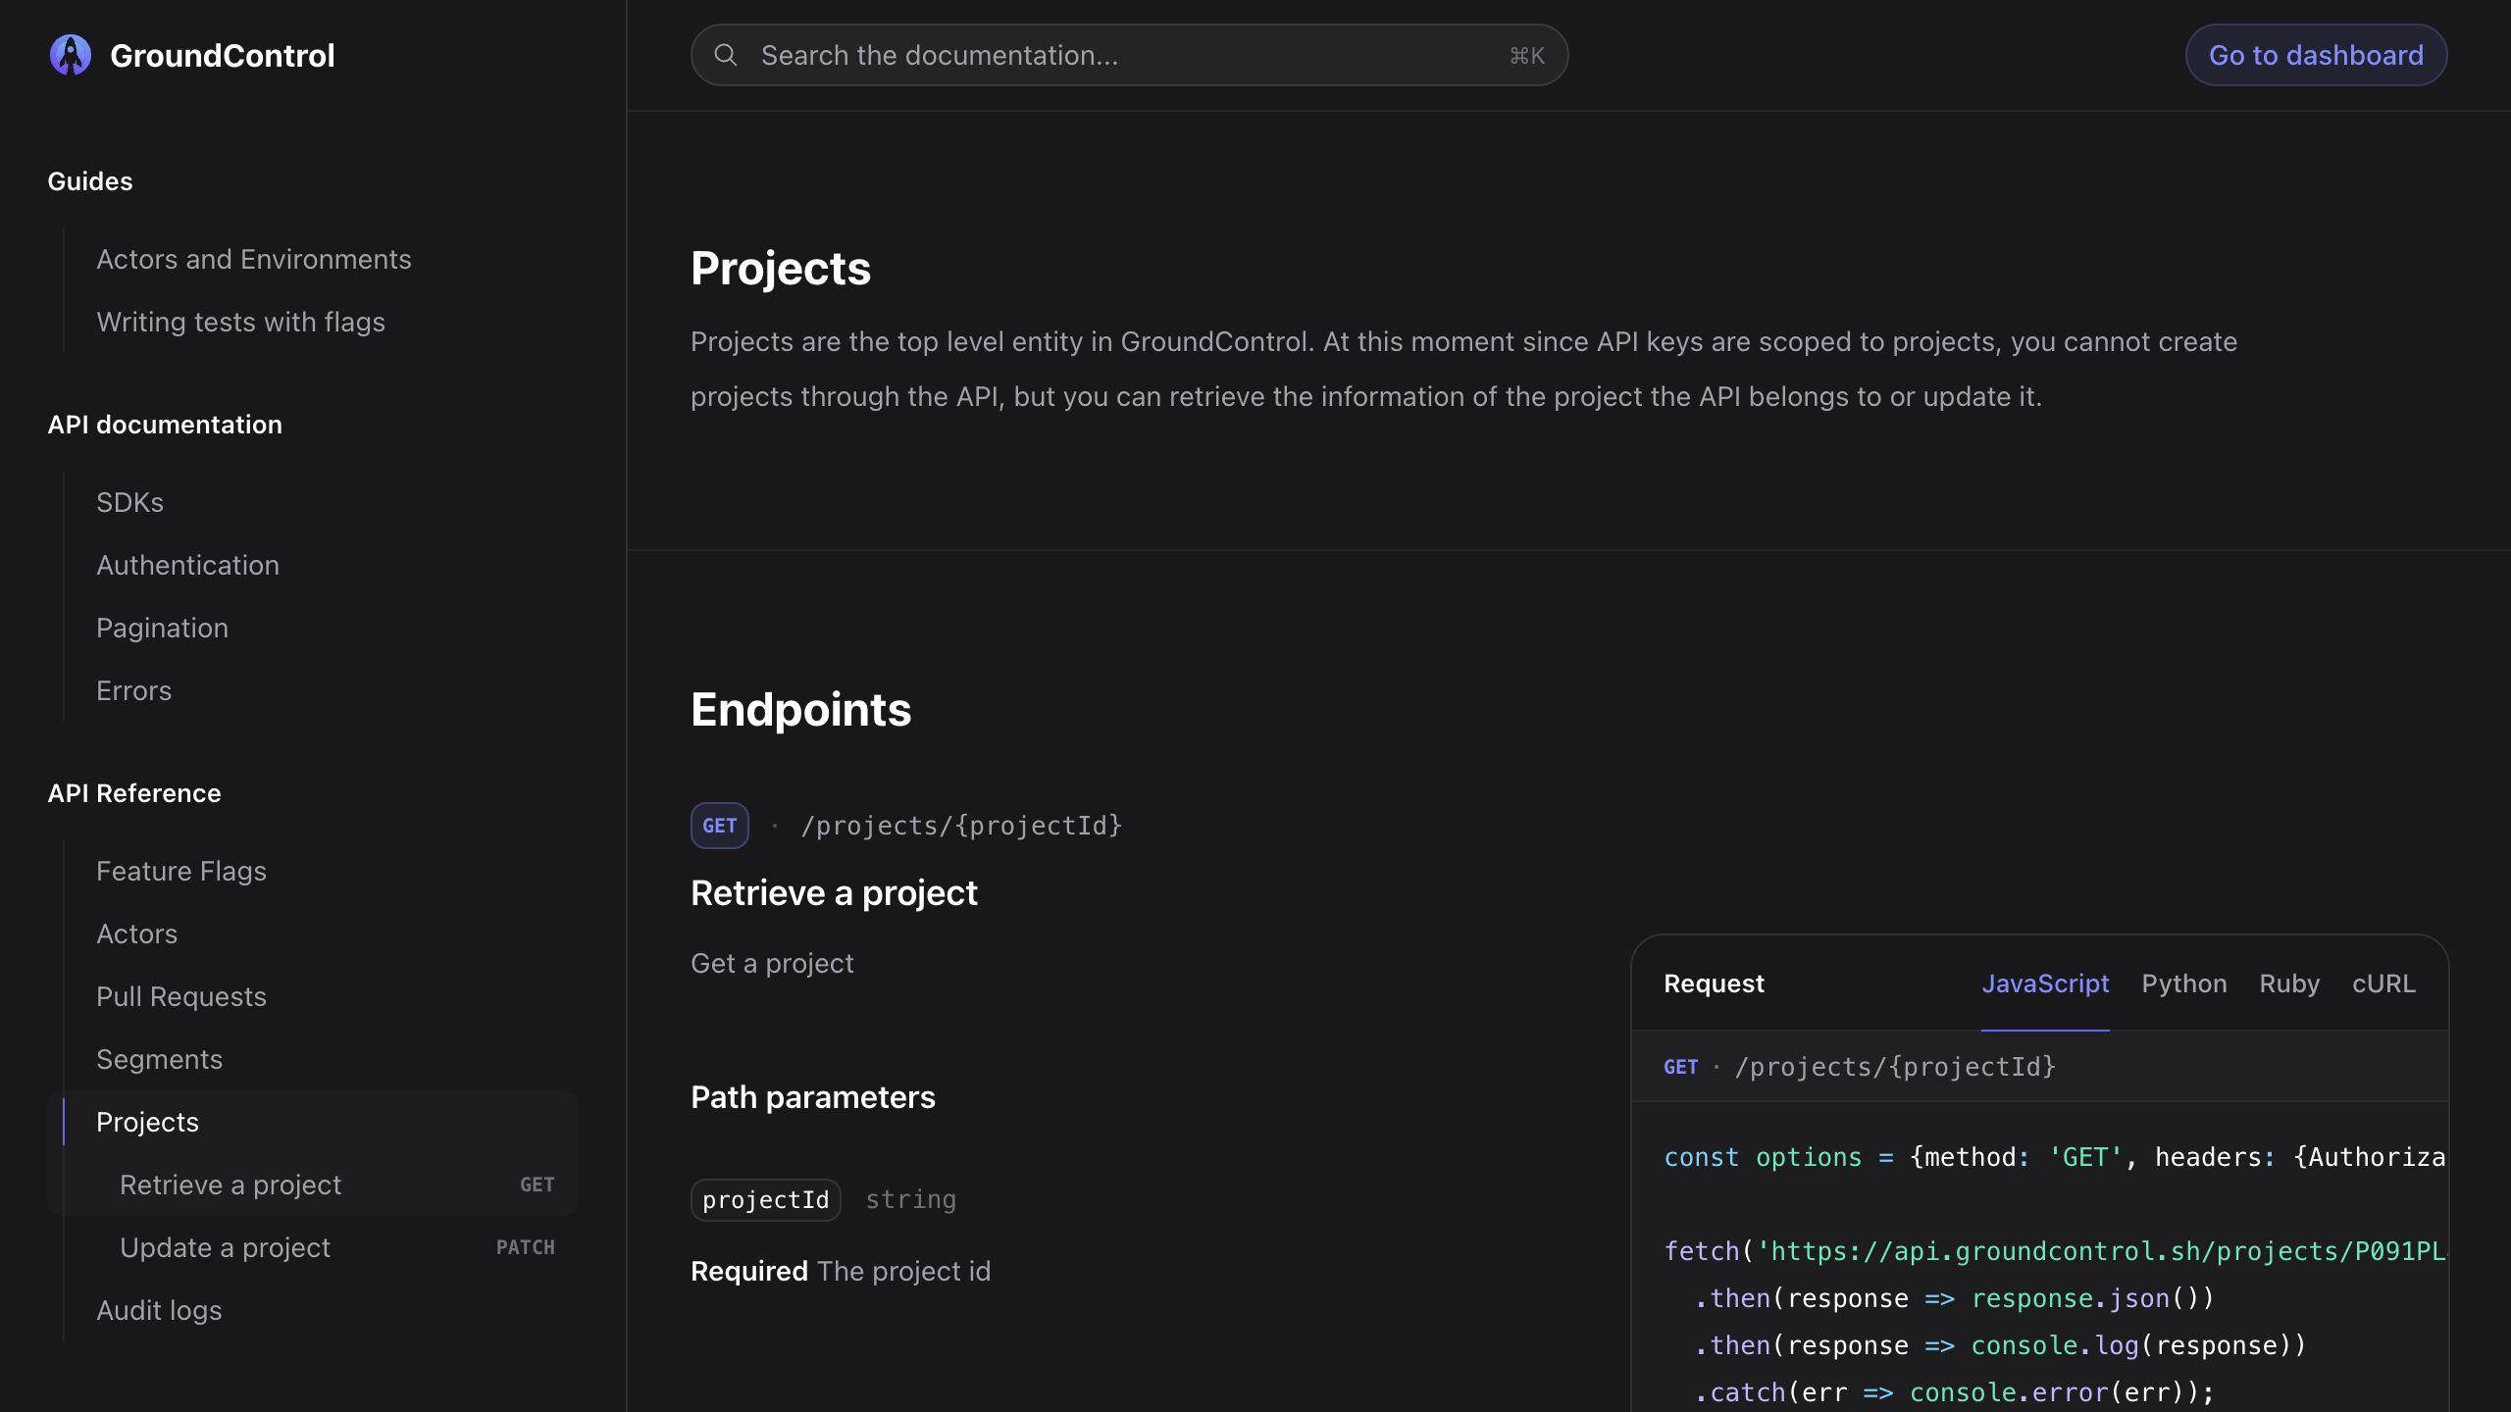Click the Go to dashboard button

click(2316, 55)
